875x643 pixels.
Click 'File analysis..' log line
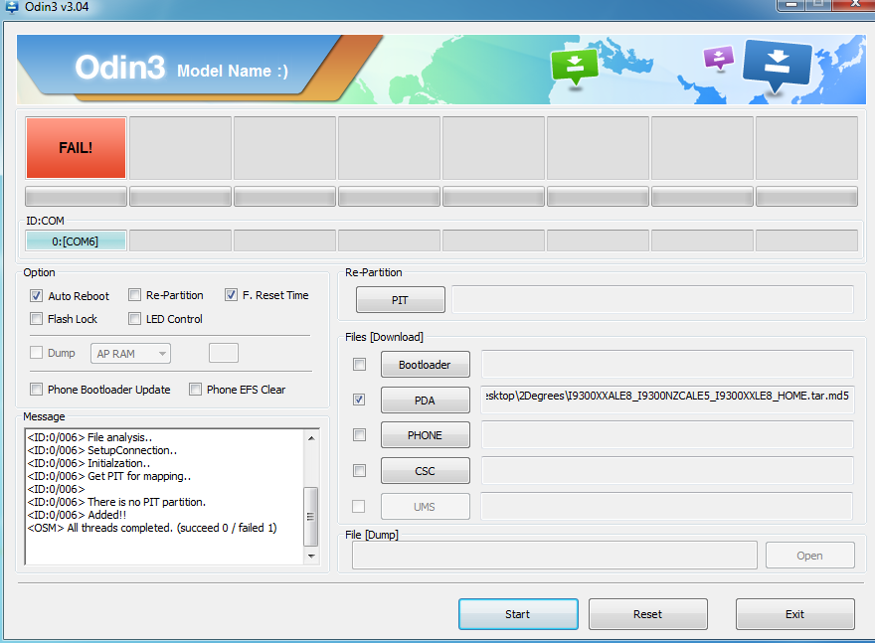(x=89, y=437)
